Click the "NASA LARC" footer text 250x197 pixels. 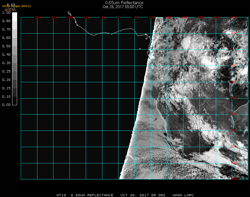[183, 195]
